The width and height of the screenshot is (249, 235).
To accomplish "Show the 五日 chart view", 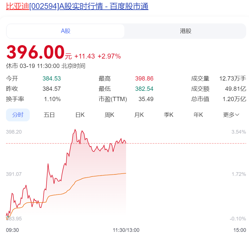I will (49, 115).
